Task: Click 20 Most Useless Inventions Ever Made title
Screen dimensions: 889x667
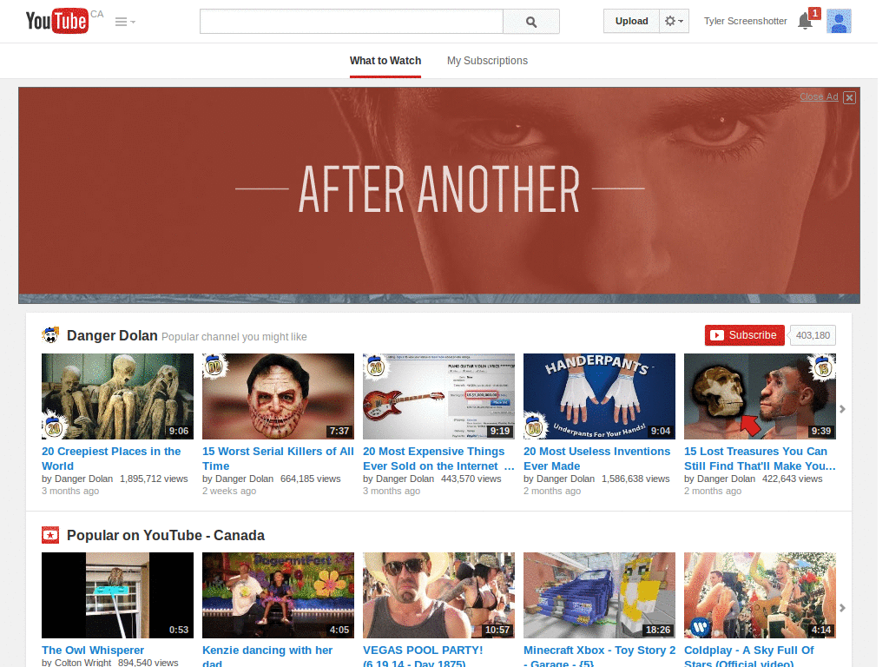Action: point(597,459)
